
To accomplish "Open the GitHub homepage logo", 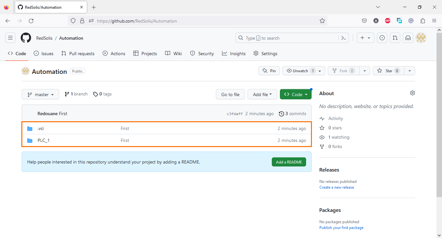I will click(x=26, y=38).
